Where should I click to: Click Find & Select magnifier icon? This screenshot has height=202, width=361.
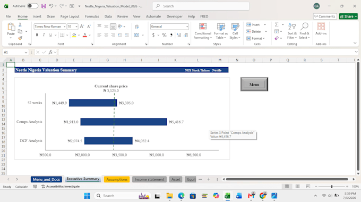pos(304,26)
